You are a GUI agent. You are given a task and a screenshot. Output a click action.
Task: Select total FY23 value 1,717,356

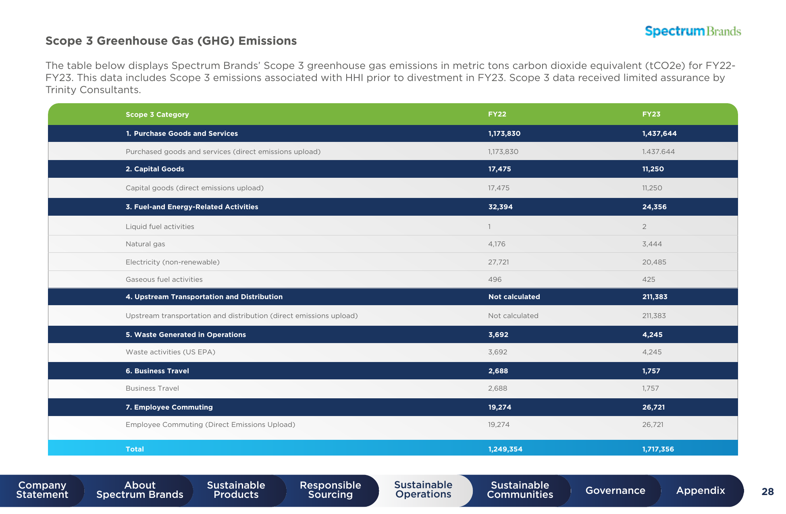658,449
